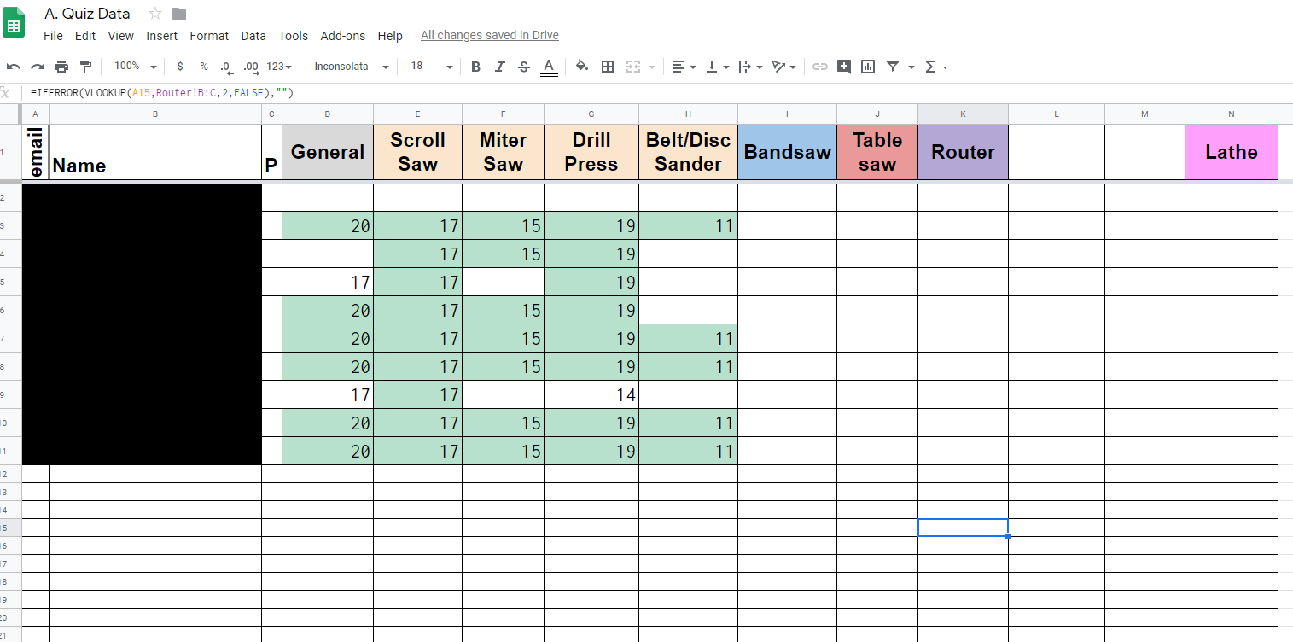
Task: Open the Help menu
Action: click(x=390, y=36)
